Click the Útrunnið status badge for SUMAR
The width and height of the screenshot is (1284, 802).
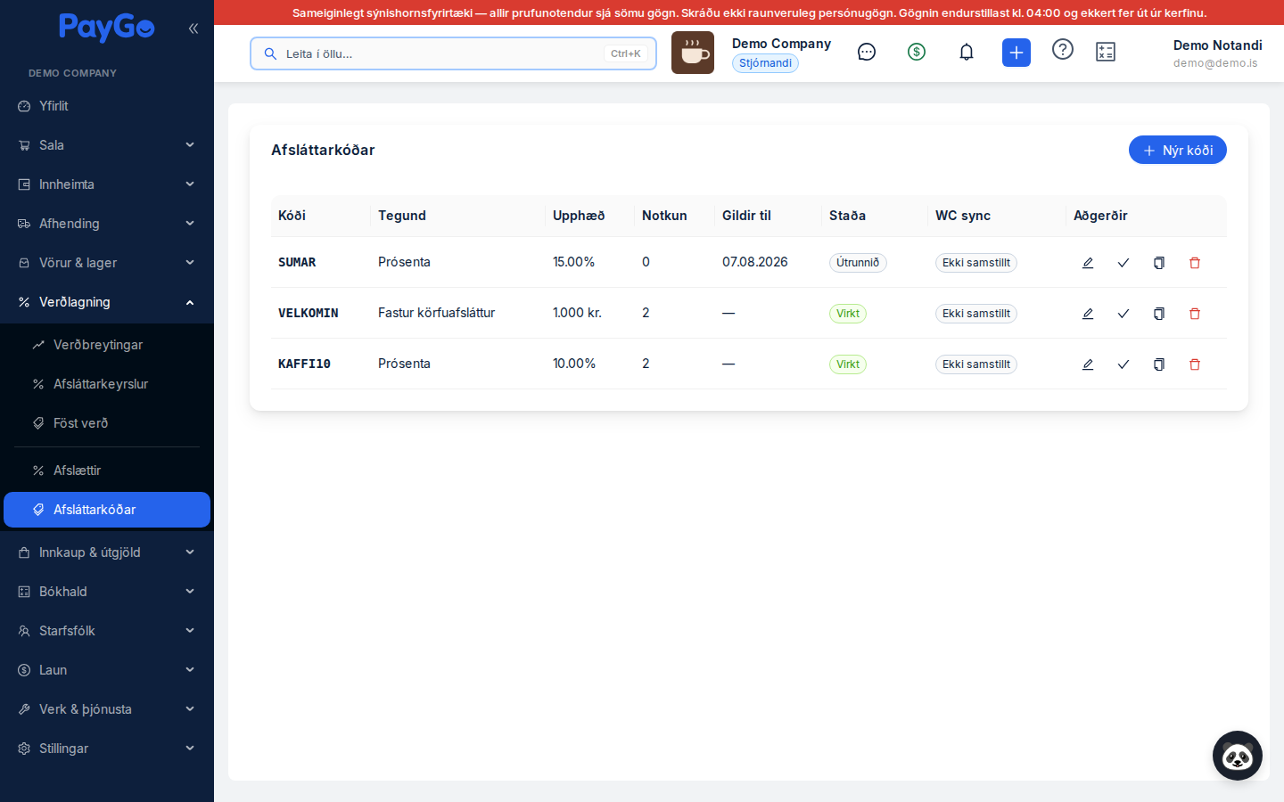pyautogui.click(x=858, y=263)
